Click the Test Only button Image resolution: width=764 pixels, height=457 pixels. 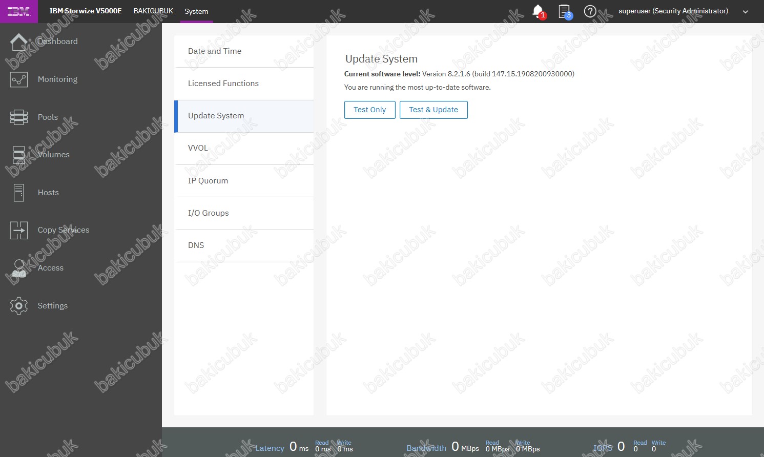point(370,110)
